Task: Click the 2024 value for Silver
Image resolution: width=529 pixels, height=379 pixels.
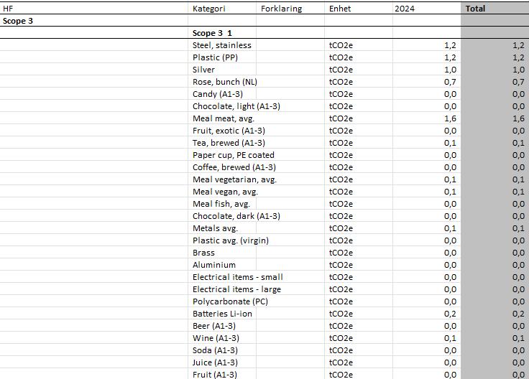Action: (450, 70)
